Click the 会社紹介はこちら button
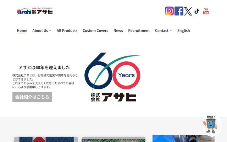Image resolution: width=227 pixels, height=142 pixels. point(32,97)
